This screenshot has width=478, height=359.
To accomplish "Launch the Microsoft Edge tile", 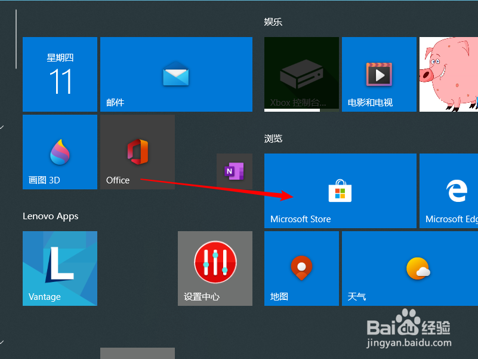I will coord(449,191).
